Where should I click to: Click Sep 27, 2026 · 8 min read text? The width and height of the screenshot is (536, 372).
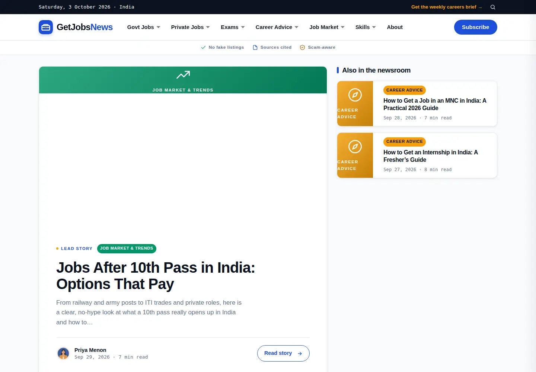pos(418,170)
